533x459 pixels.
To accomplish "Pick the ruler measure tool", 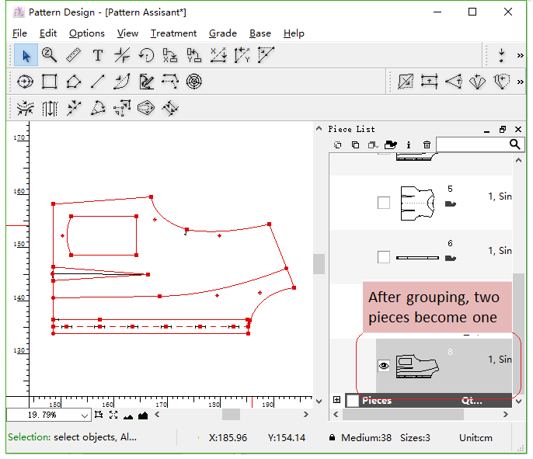I will [x=74, y=55].
